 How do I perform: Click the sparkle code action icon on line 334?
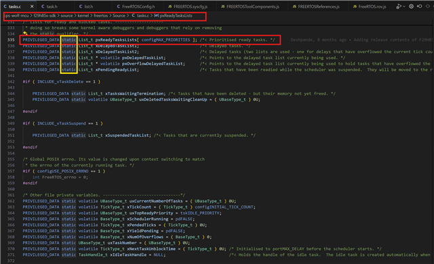[25, 33]
